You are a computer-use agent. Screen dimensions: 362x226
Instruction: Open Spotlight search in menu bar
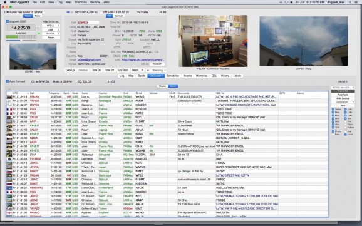click(350, 2)
